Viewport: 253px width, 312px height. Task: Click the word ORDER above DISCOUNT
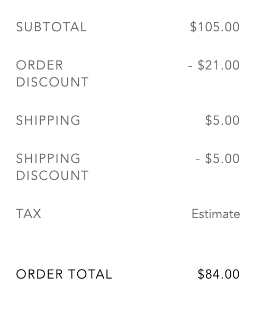(x=40, y=65)
